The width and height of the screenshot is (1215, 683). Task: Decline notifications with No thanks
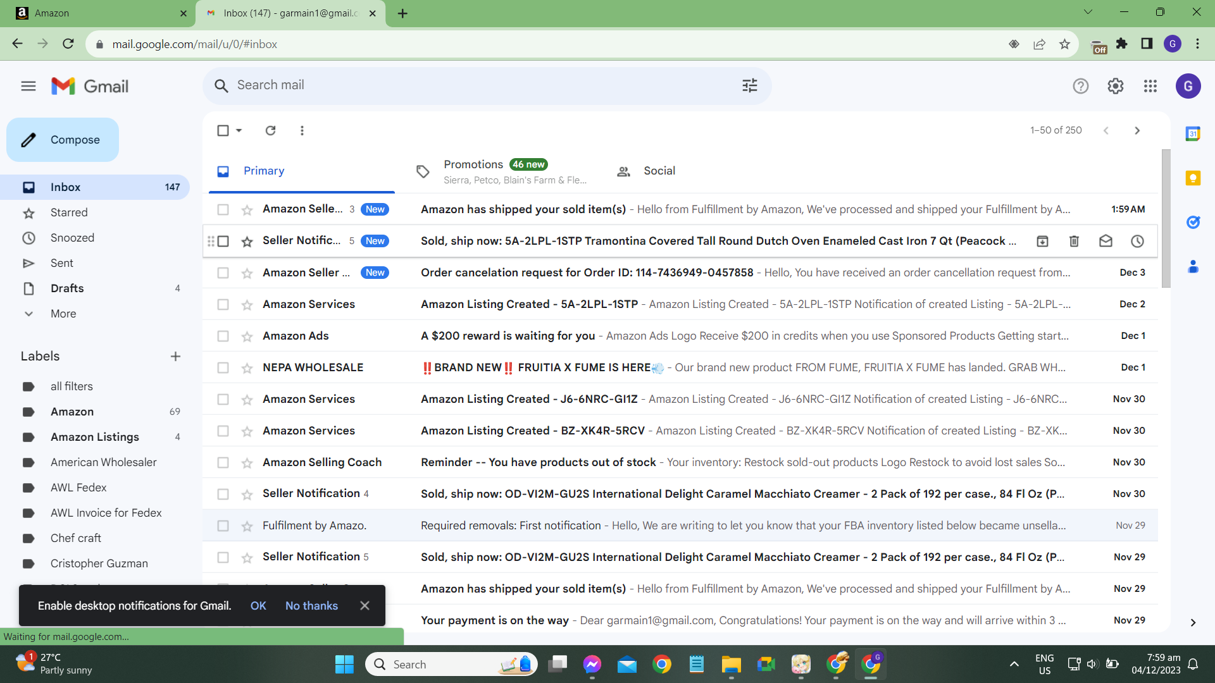click(x=311, y=606)
